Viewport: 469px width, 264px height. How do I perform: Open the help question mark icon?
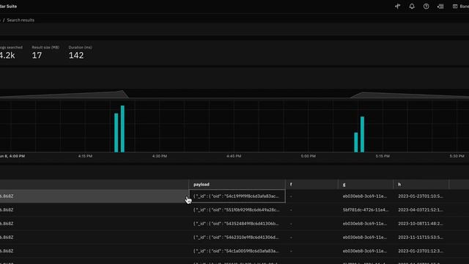click(426, 6)
